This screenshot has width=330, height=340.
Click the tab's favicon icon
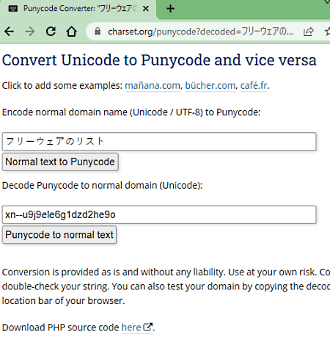13,9
